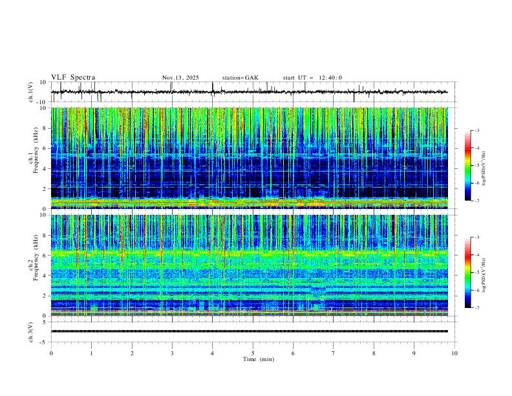Image resolution: width=512 pixels, height=396 pixels.
Task: Click the date 'Nov.13, 2025'
Action: click(x=180, y=78)
